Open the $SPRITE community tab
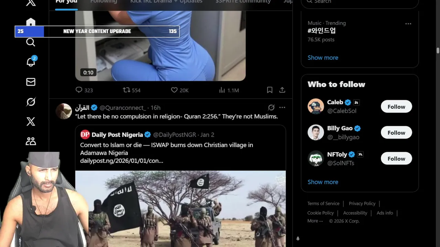Image resolution: width=440 pixels, height=247 pixels. pos(243,2)
